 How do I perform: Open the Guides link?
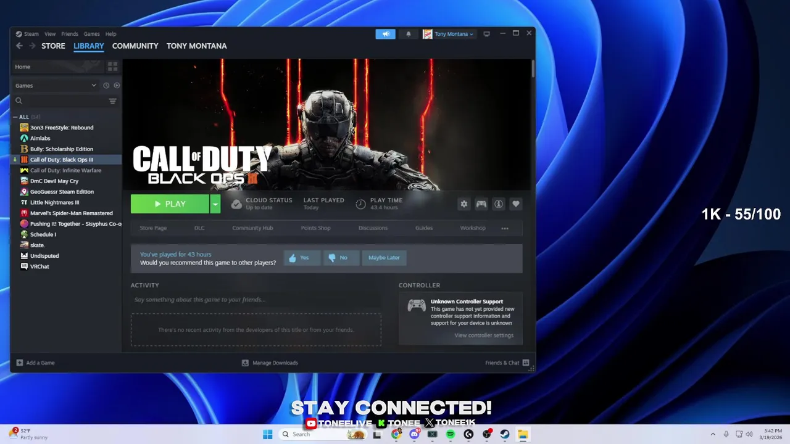pos(424,228)
